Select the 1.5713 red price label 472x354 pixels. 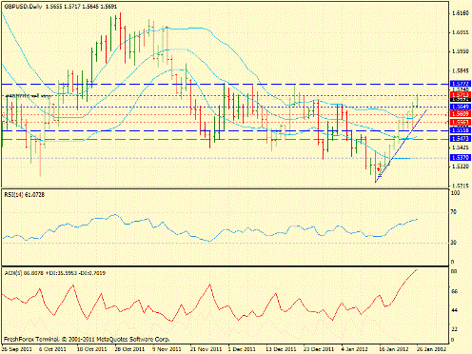[x=460, y=95]
